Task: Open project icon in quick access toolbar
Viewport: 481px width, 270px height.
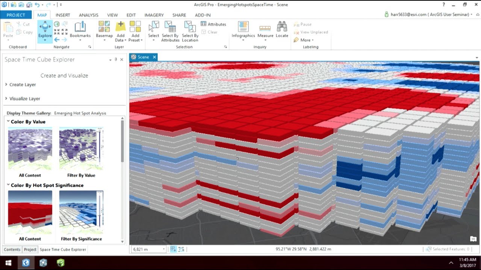Action: [x=21, y=4]
